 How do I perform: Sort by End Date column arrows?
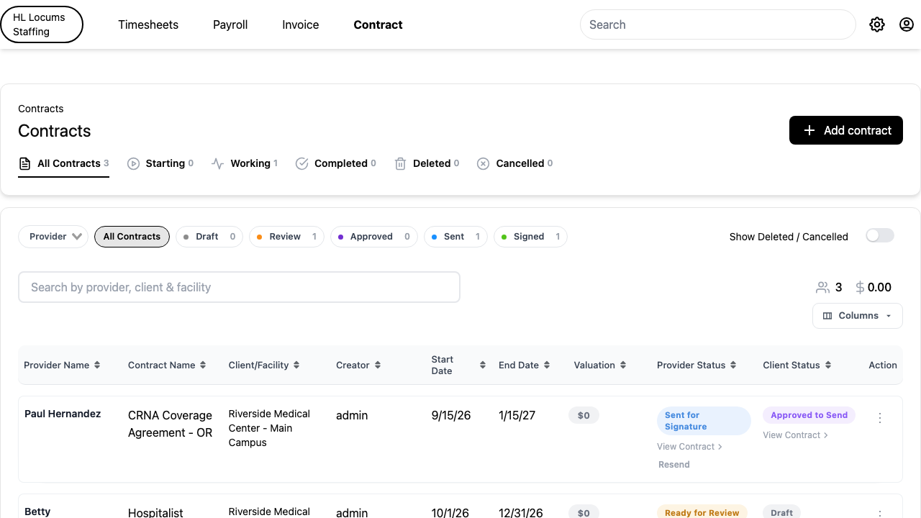pos(547,365)
